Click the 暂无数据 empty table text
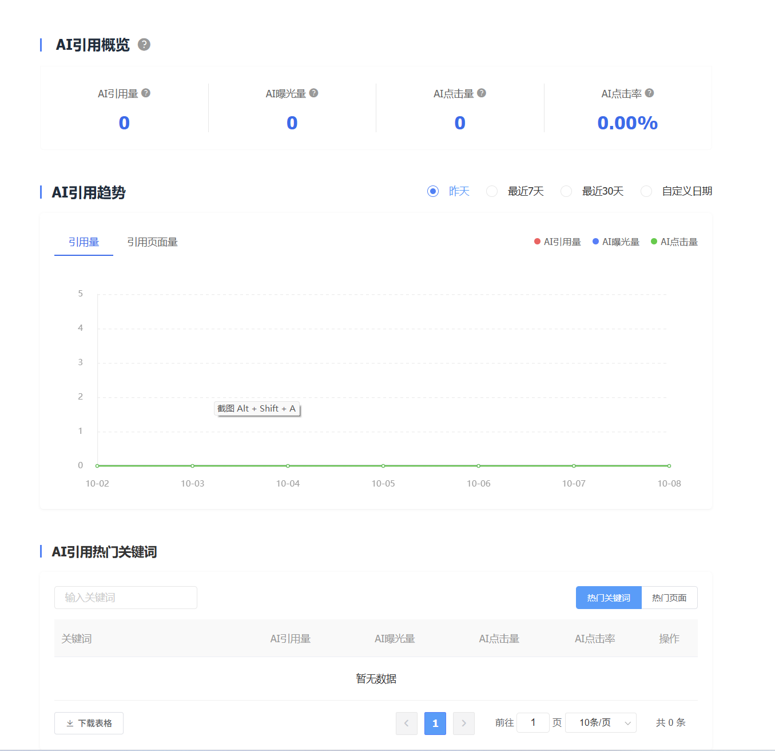Image resolution: width=775 pixels, height=751 pixels. click(376, 679)
